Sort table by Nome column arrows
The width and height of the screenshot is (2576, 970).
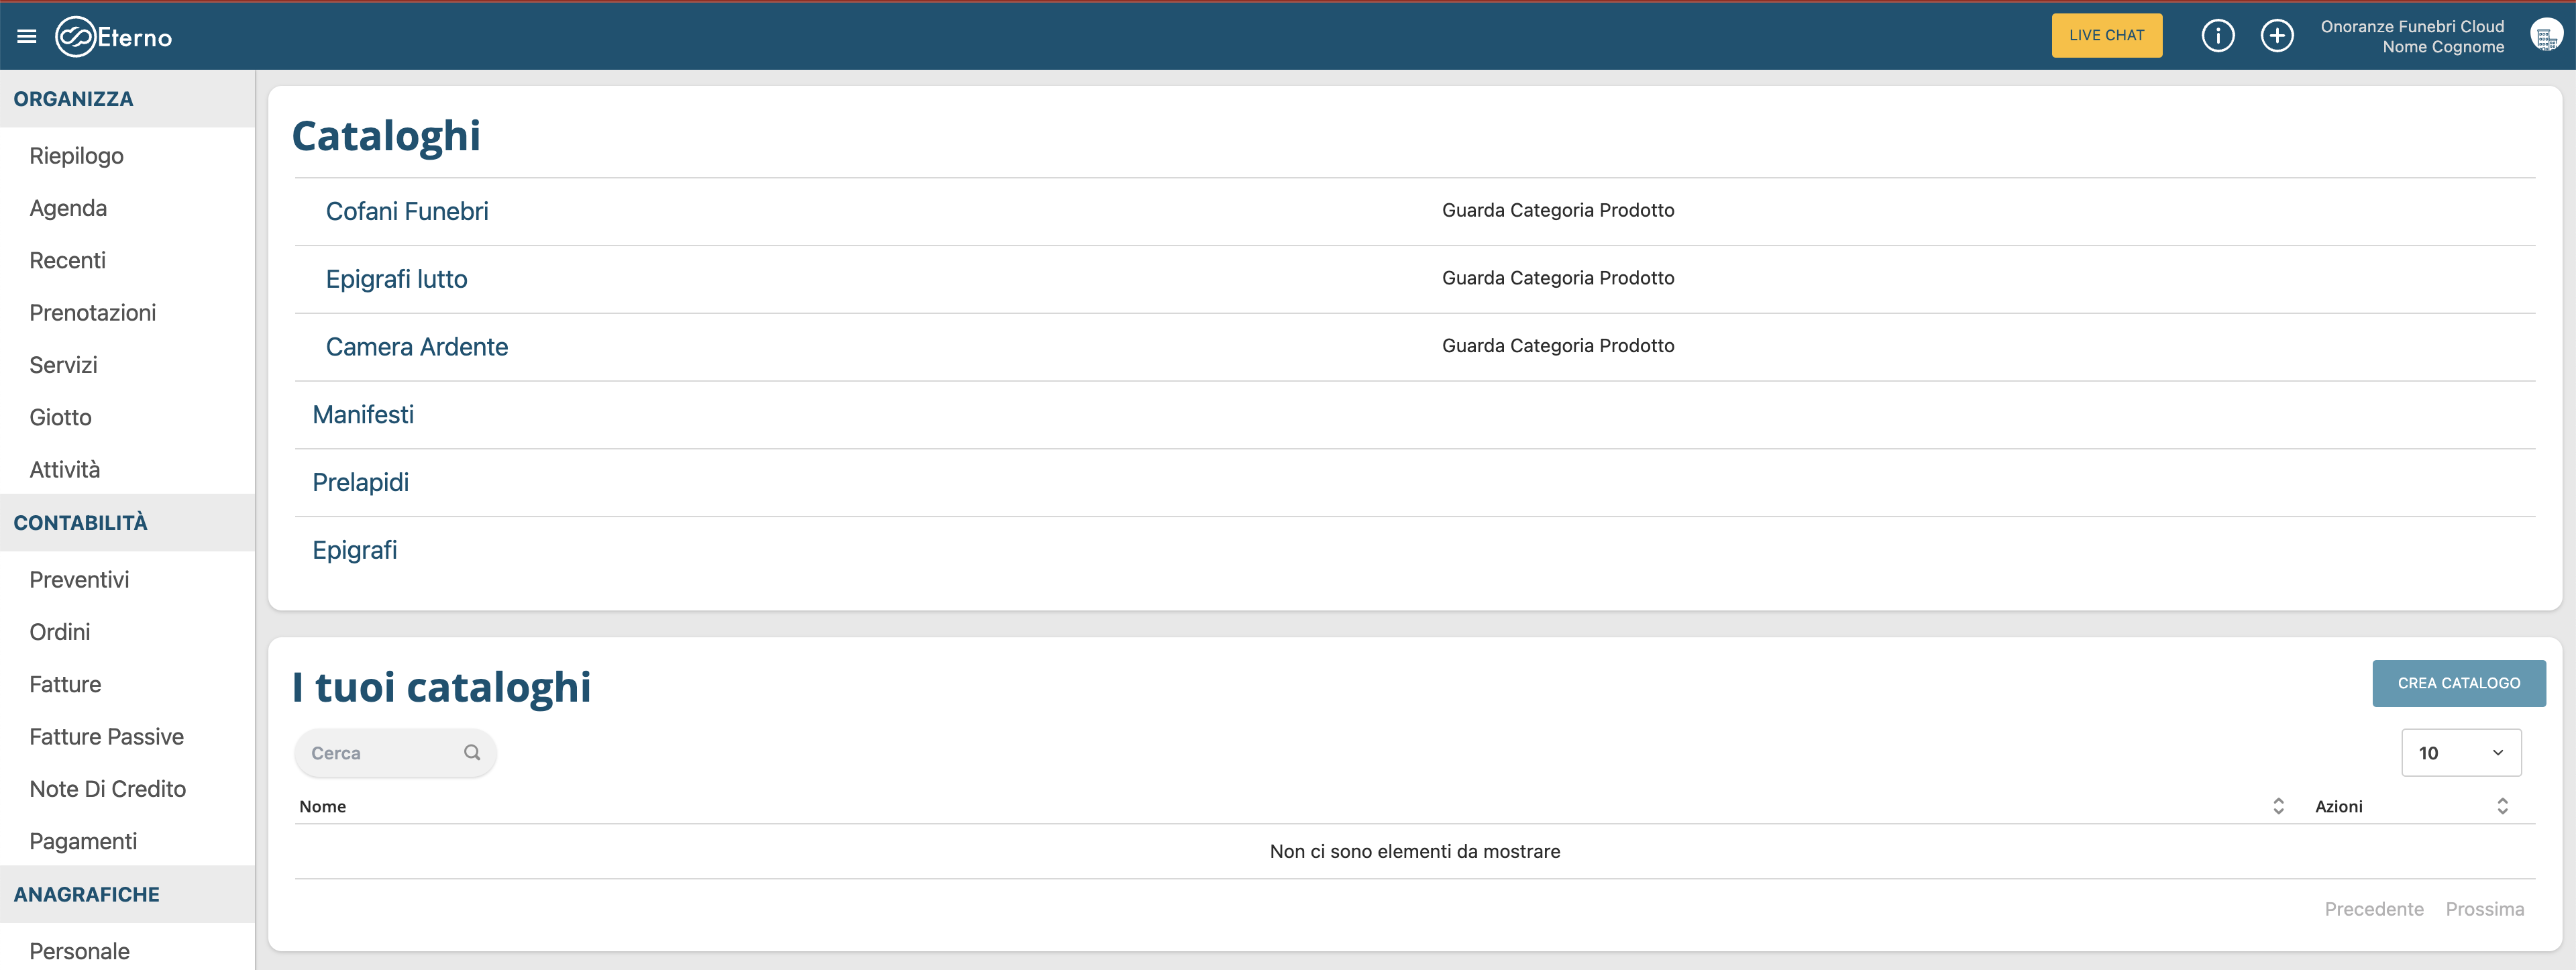(2278, 806)
